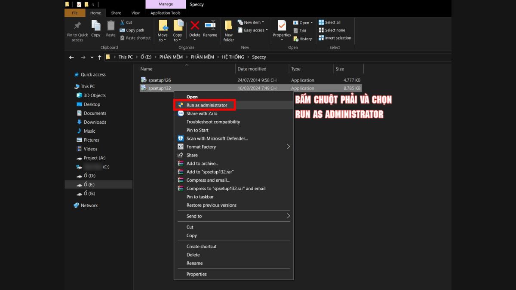
Task: Pin the folder to Quick access in the ribbon
Action: point(77,31)
